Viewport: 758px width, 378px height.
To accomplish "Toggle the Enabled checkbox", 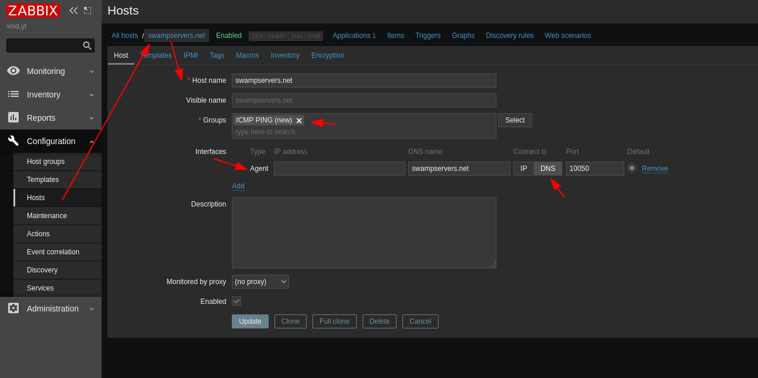I will pos(237,301).
